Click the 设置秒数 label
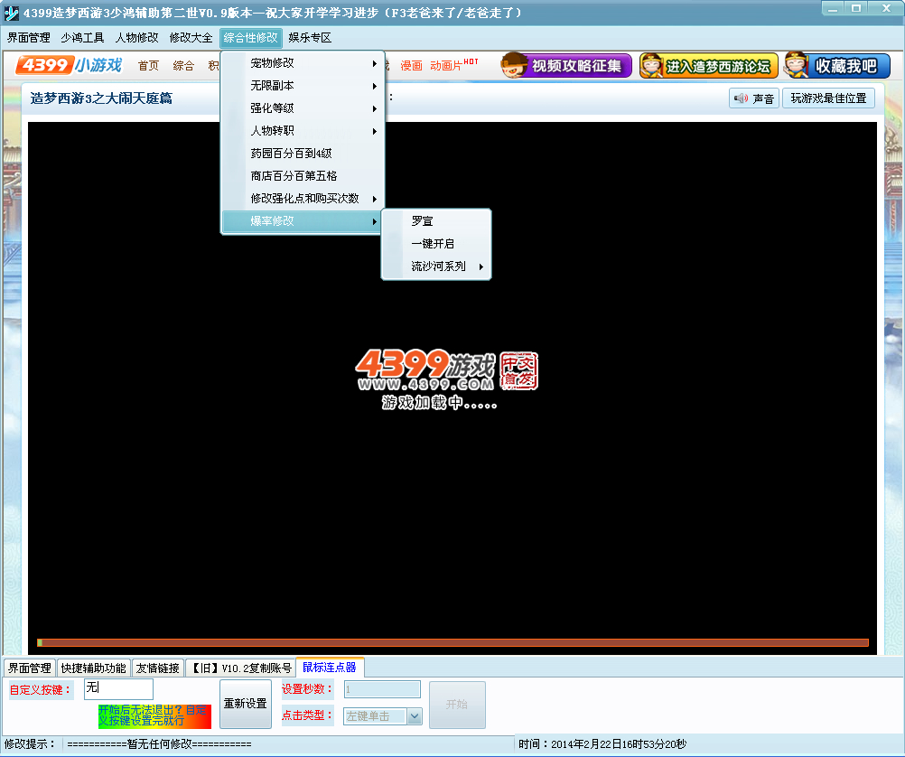 click(308, 689)
